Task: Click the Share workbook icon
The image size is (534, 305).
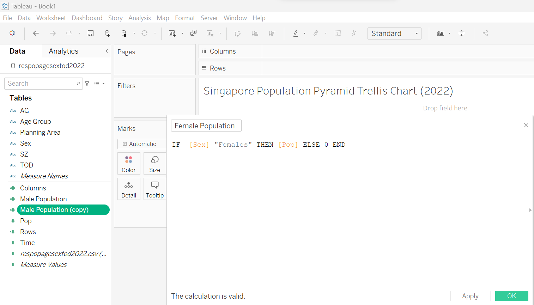Action: pyautogui.click(x=485, y=33)
